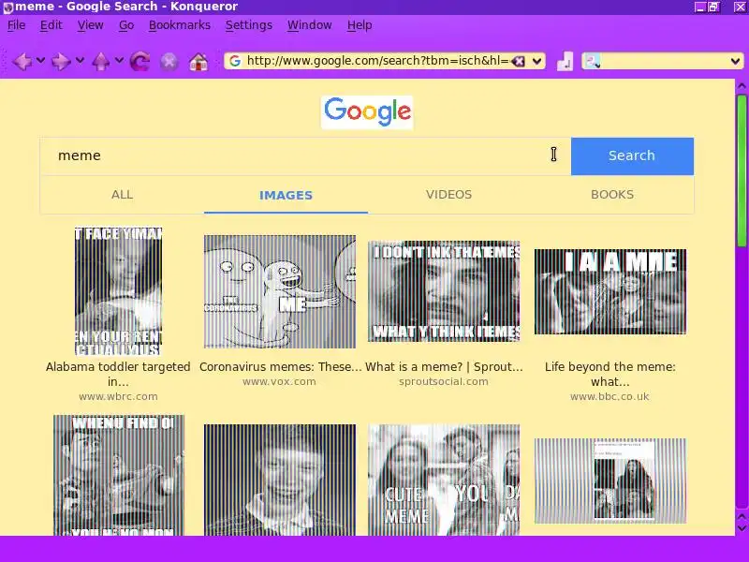Viewport: 749px width, 562px height.
Task: Open the Go menu
Action: [126, 25]
